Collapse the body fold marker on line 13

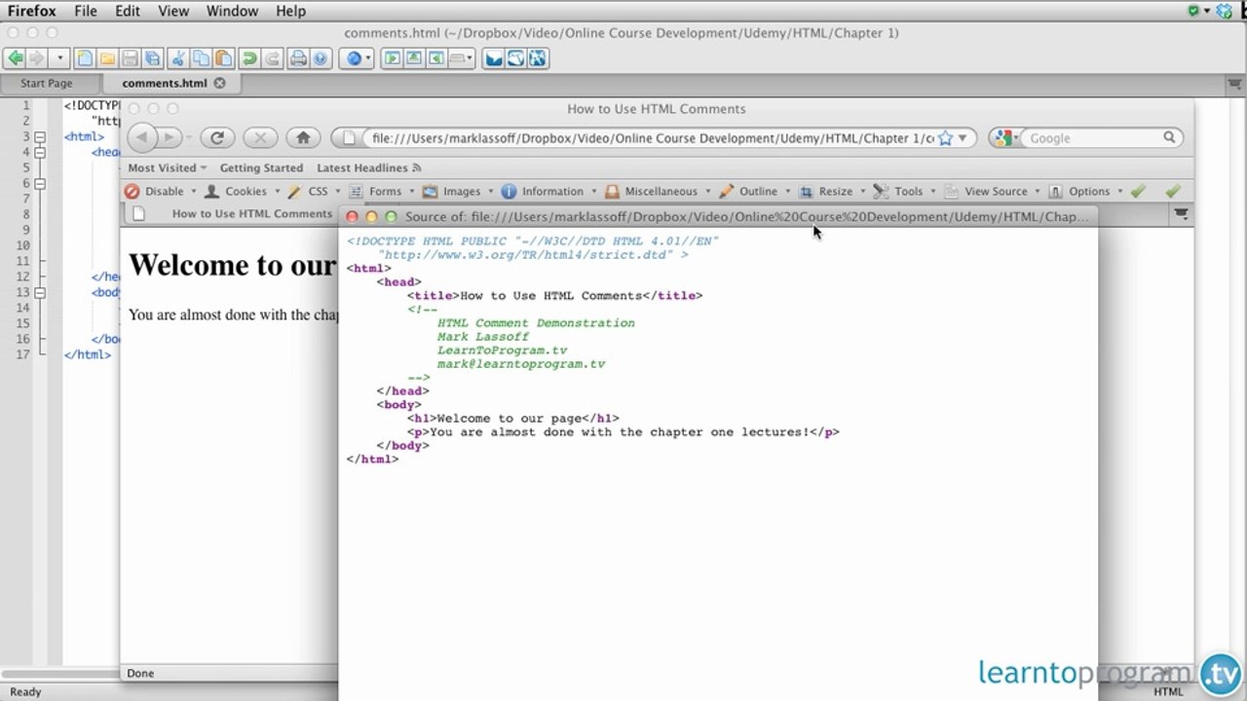(40, 293)
